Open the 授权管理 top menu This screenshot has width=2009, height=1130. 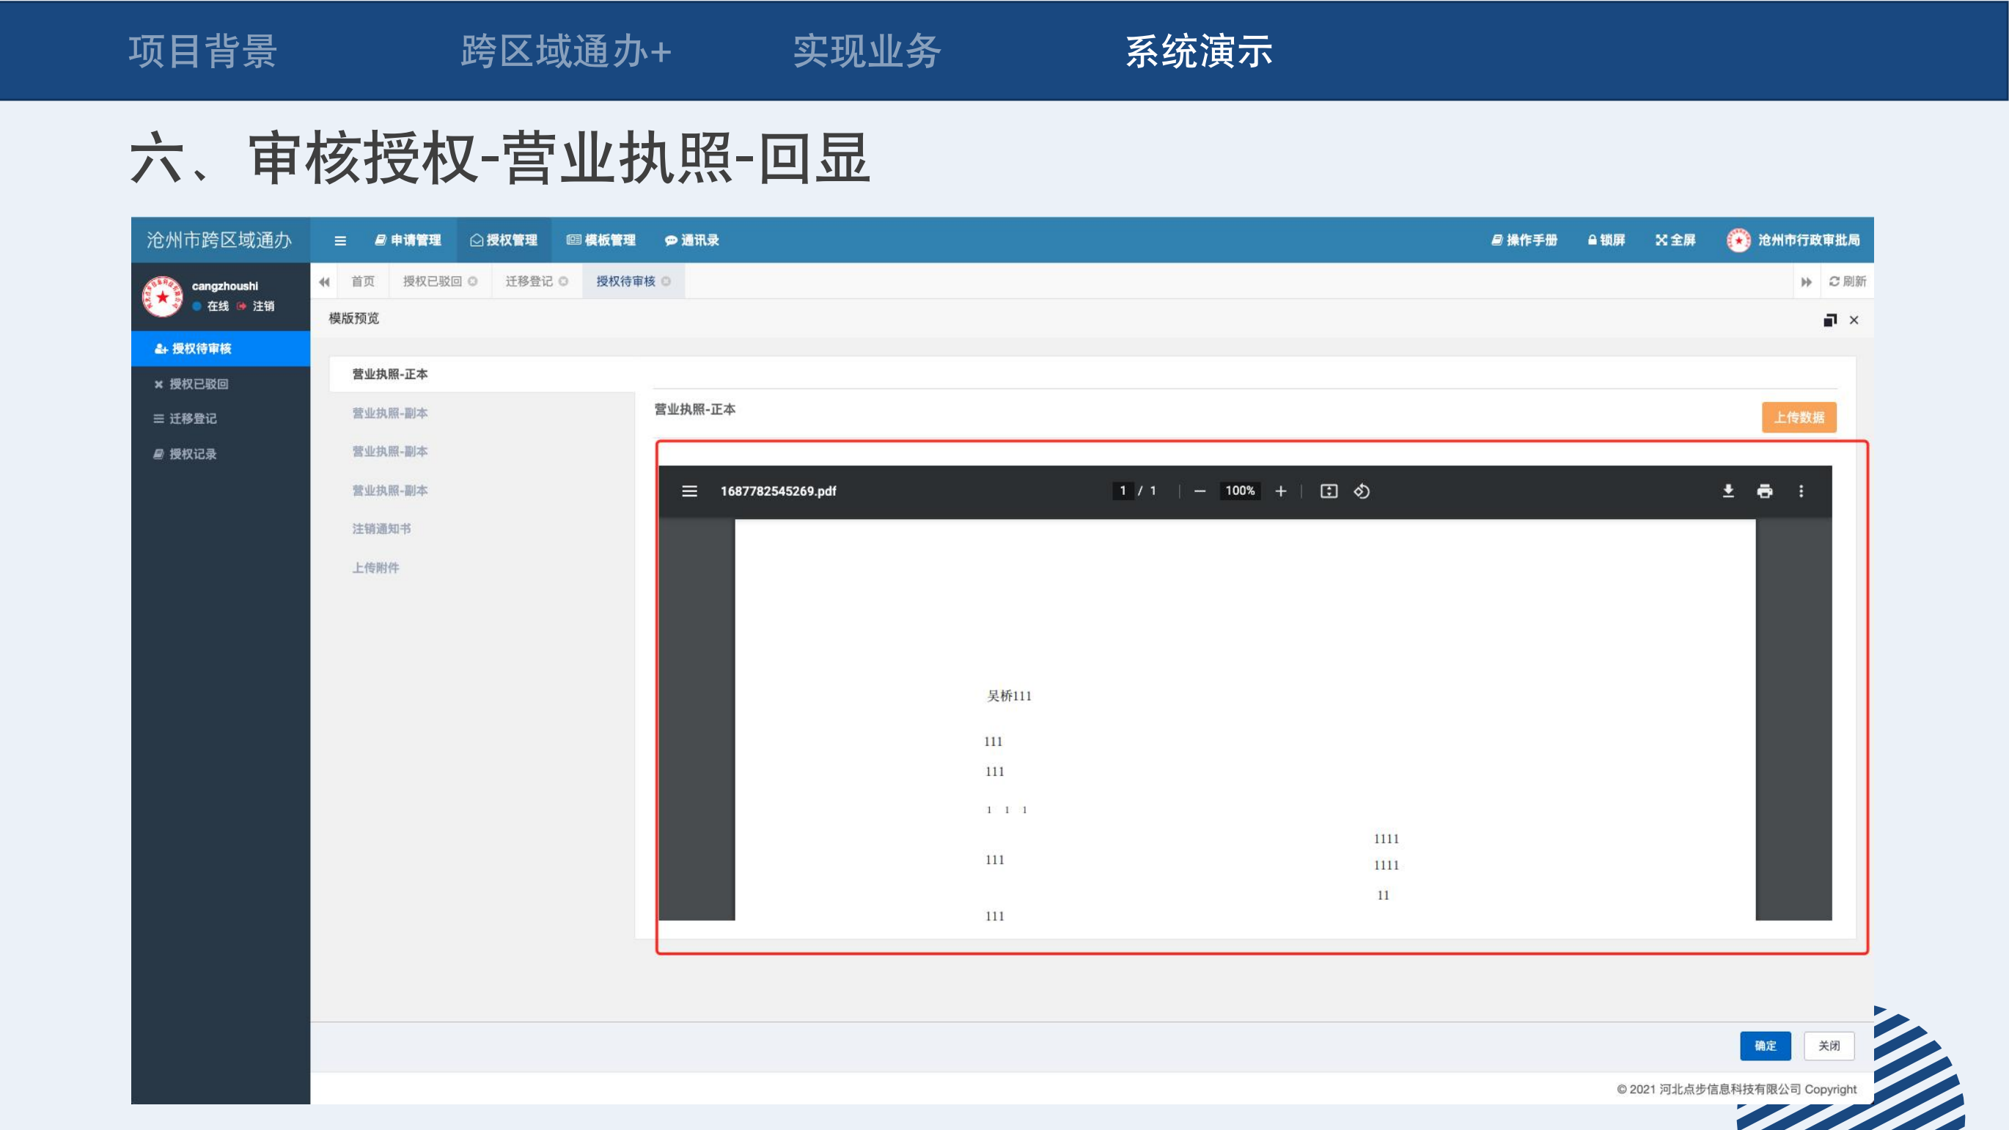[x=504, y=241]
